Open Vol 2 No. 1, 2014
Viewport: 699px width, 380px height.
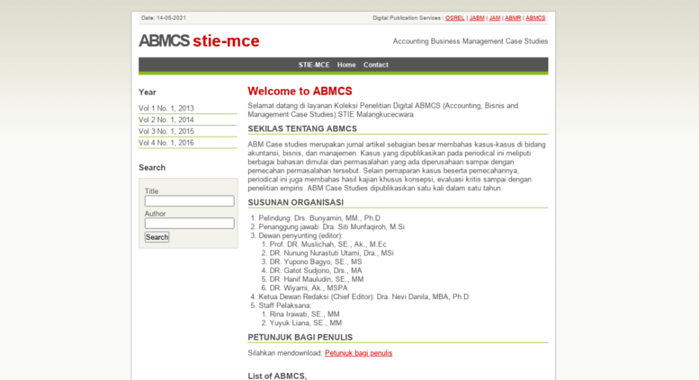166,119
